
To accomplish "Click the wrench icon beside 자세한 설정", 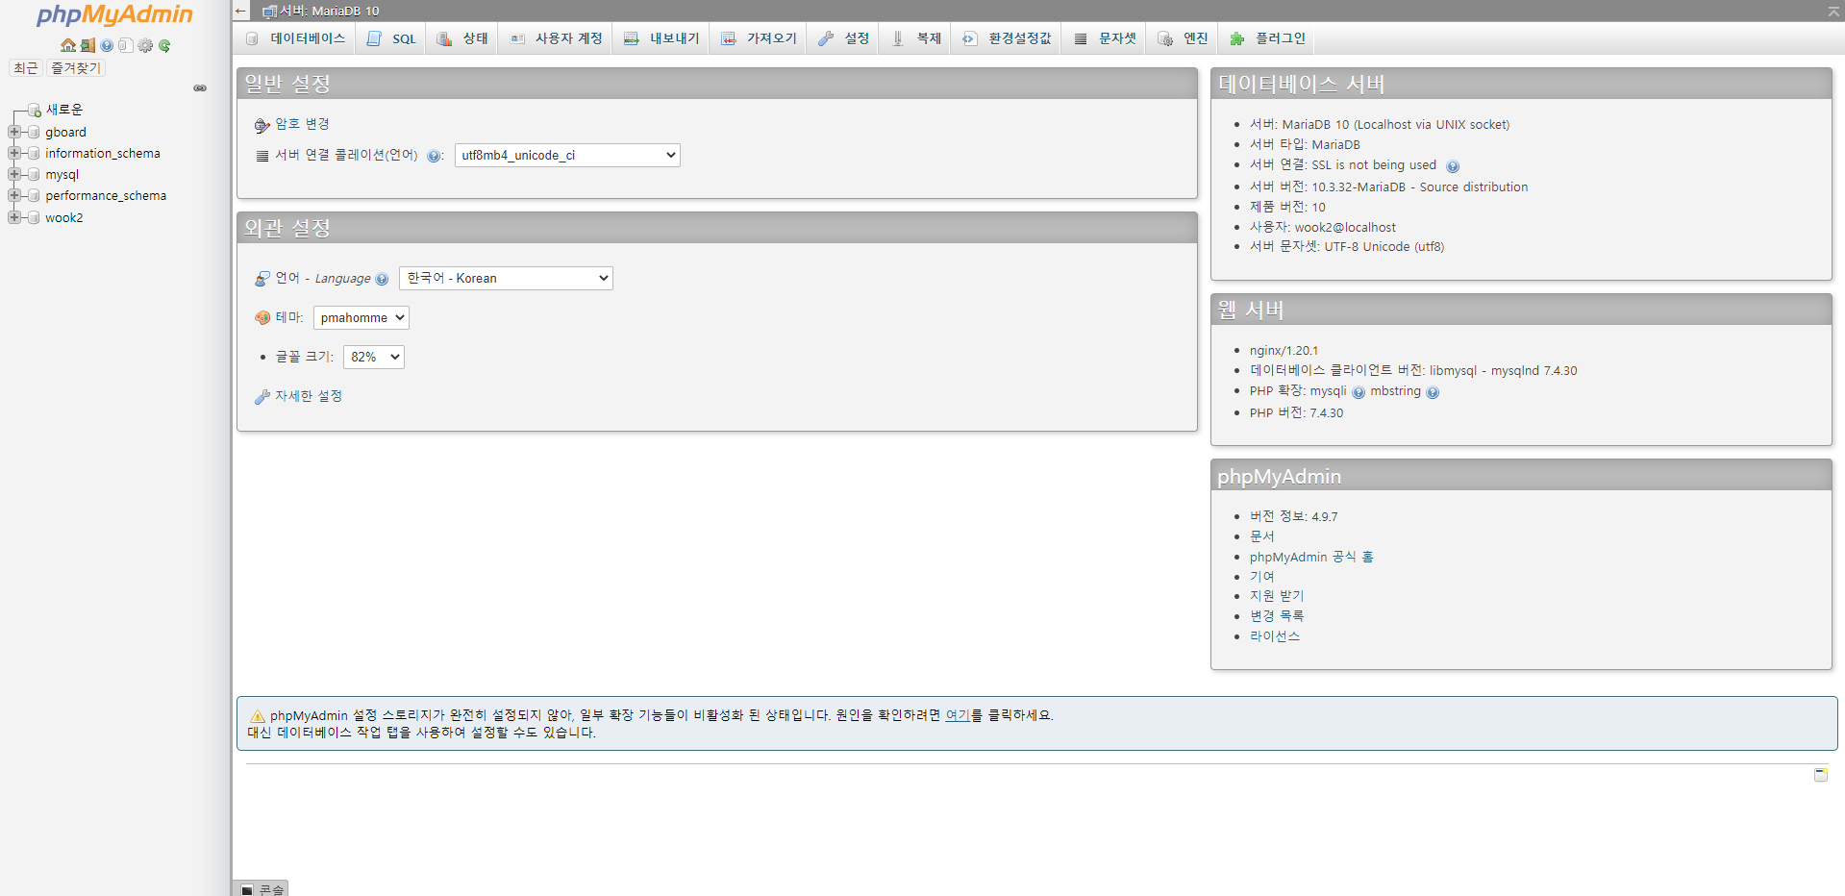I will click(262, 396).
